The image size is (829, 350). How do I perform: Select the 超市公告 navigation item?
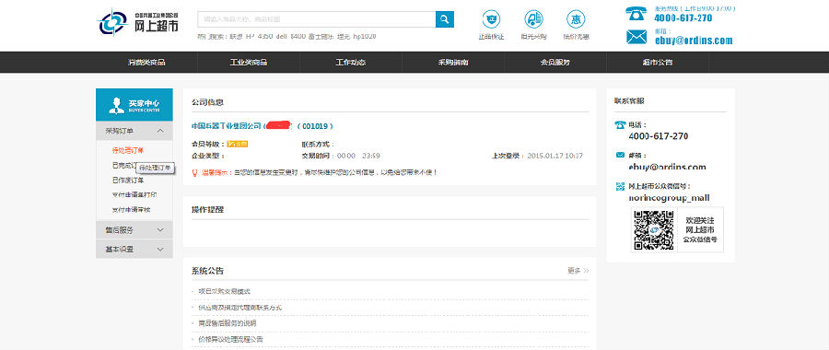click(658, 63)
